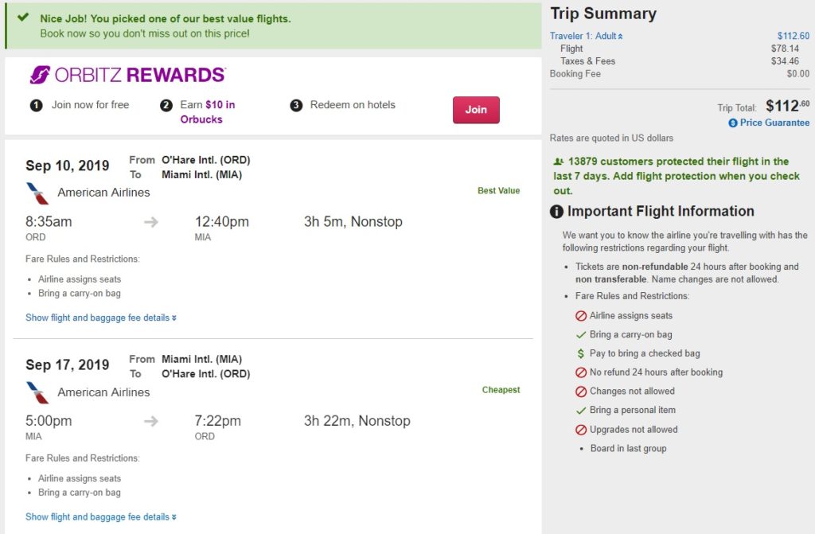Expand baggage fee details for Sep 10 flight
The image size is (815, 534).
[101, 318]
